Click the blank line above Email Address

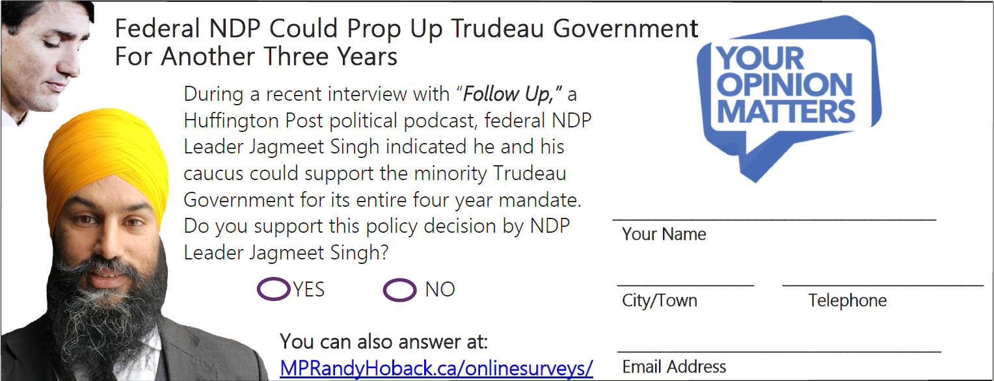coord(779,351)
